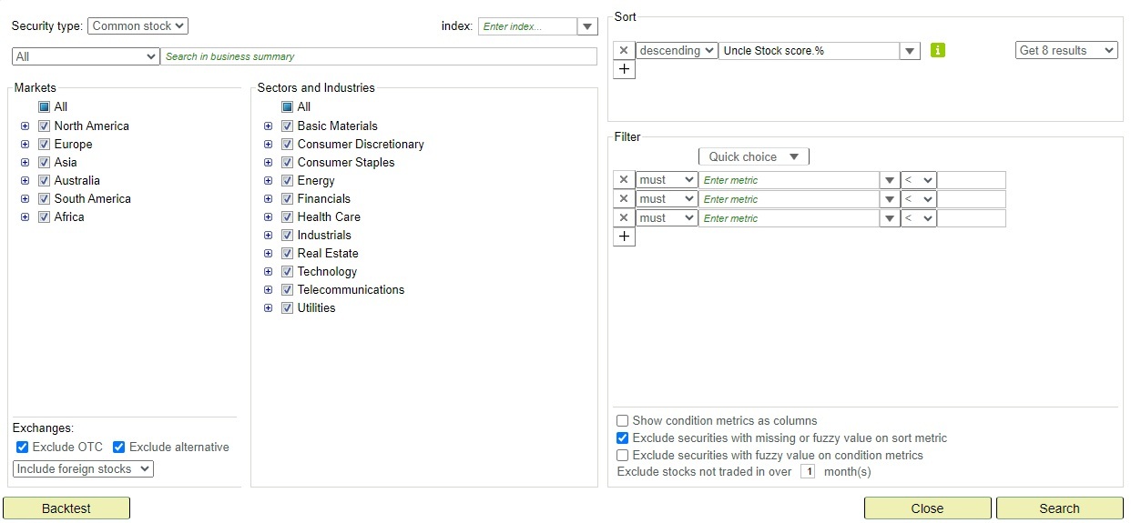Expand the Technology sector node
Image resolution: width=1131 pixels, height=523 pixels.
coord(268,272)
